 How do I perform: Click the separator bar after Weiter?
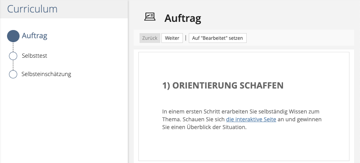click(186, 38)
